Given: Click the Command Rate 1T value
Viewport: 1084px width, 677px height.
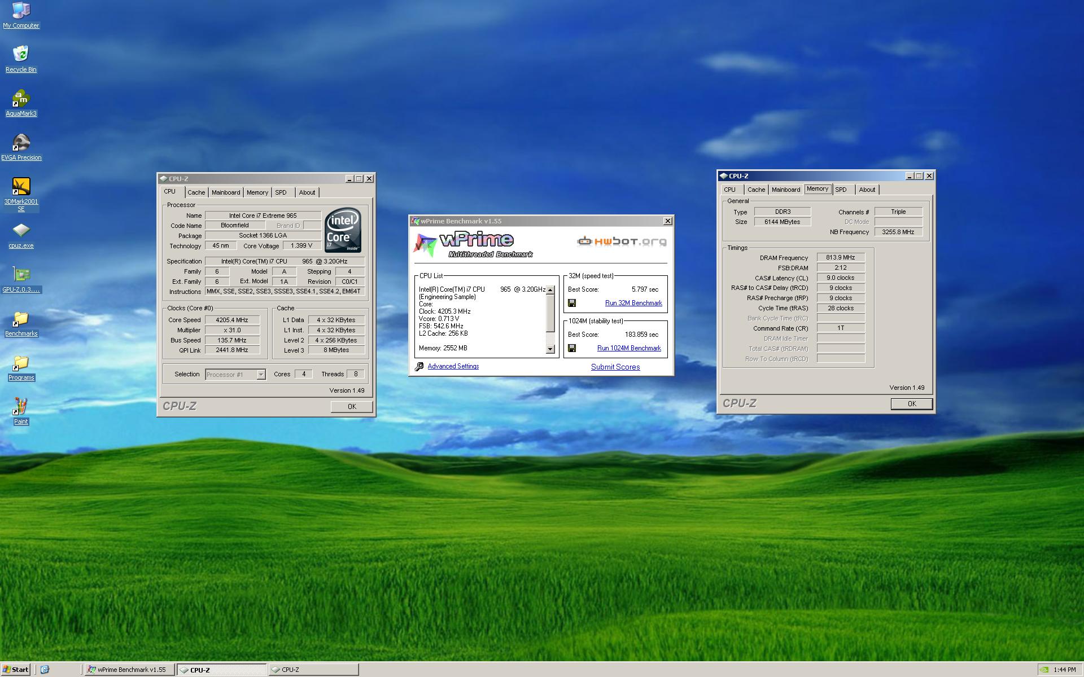Looking at the screenshot, I should point(841,328).
